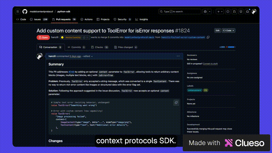Image resolution: width=272 pixels, height=153 pixels.
Task: Open the commenter avatar beside the comment
Action: [x=40, y=56]
